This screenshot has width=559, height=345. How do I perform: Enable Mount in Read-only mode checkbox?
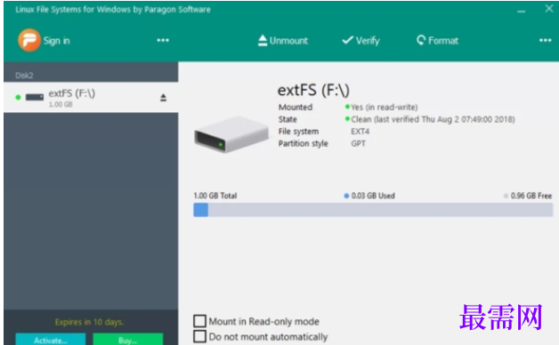pyautogui.click(x=199, y=321)
